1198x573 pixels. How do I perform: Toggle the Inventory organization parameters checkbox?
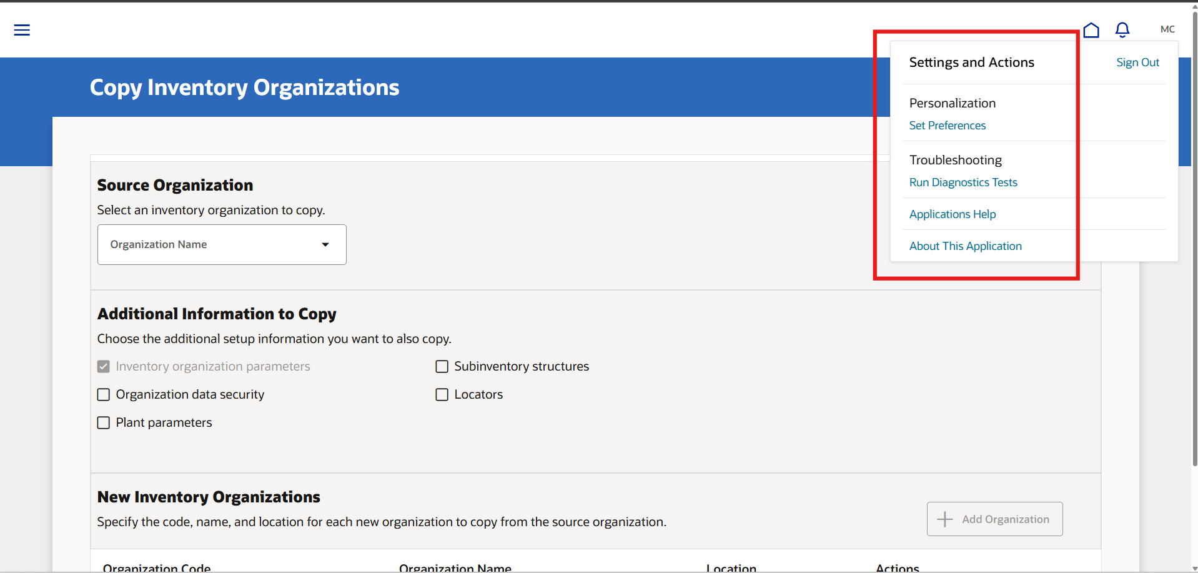103,366
